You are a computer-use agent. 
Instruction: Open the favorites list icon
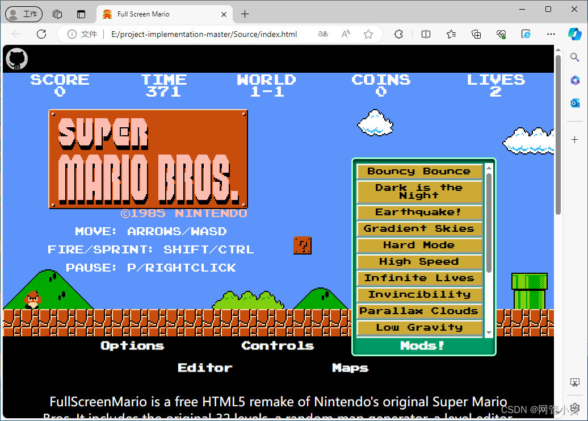[451, 34]
